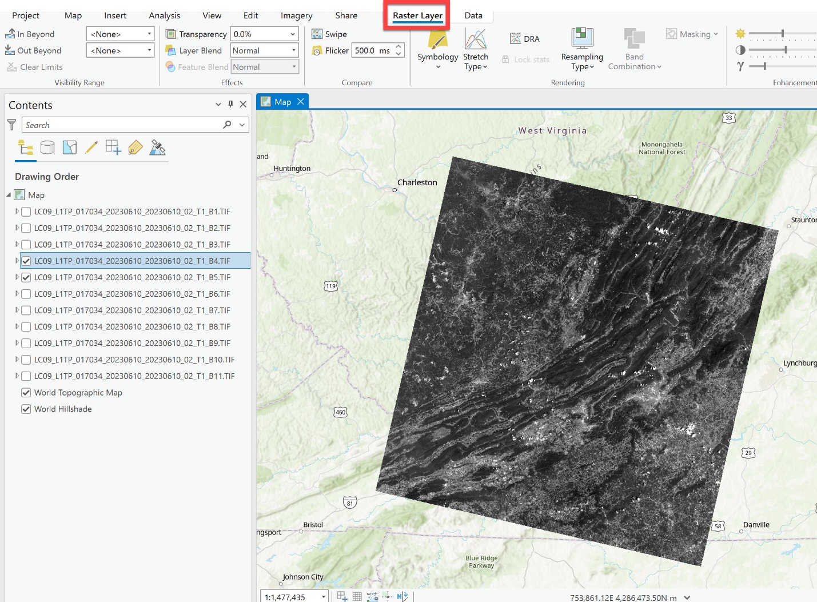The height and width of the screenshot is (602, 817).
Task: Open Masking options in the ribbon
Action: (692, 34)
